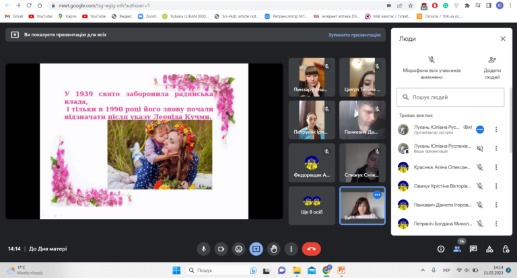Open host controls lock icon

(x=507, y=248)
